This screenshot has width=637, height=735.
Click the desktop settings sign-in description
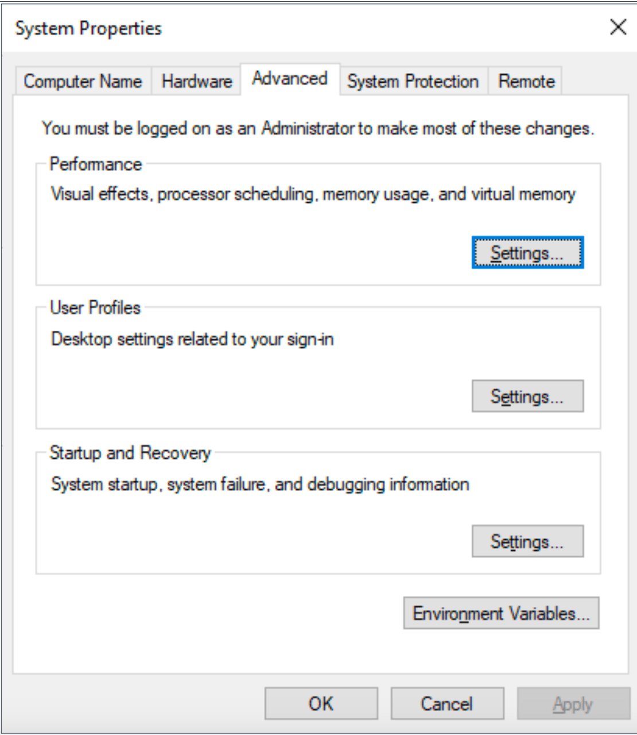tap(192, 339)
